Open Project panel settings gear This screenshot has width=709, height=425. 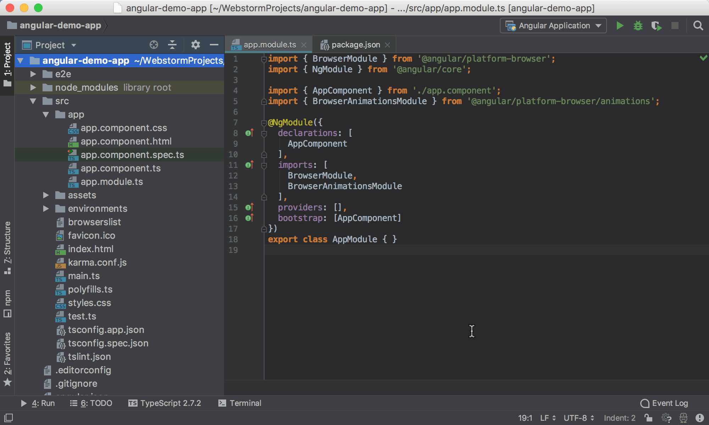pos(195,45)
